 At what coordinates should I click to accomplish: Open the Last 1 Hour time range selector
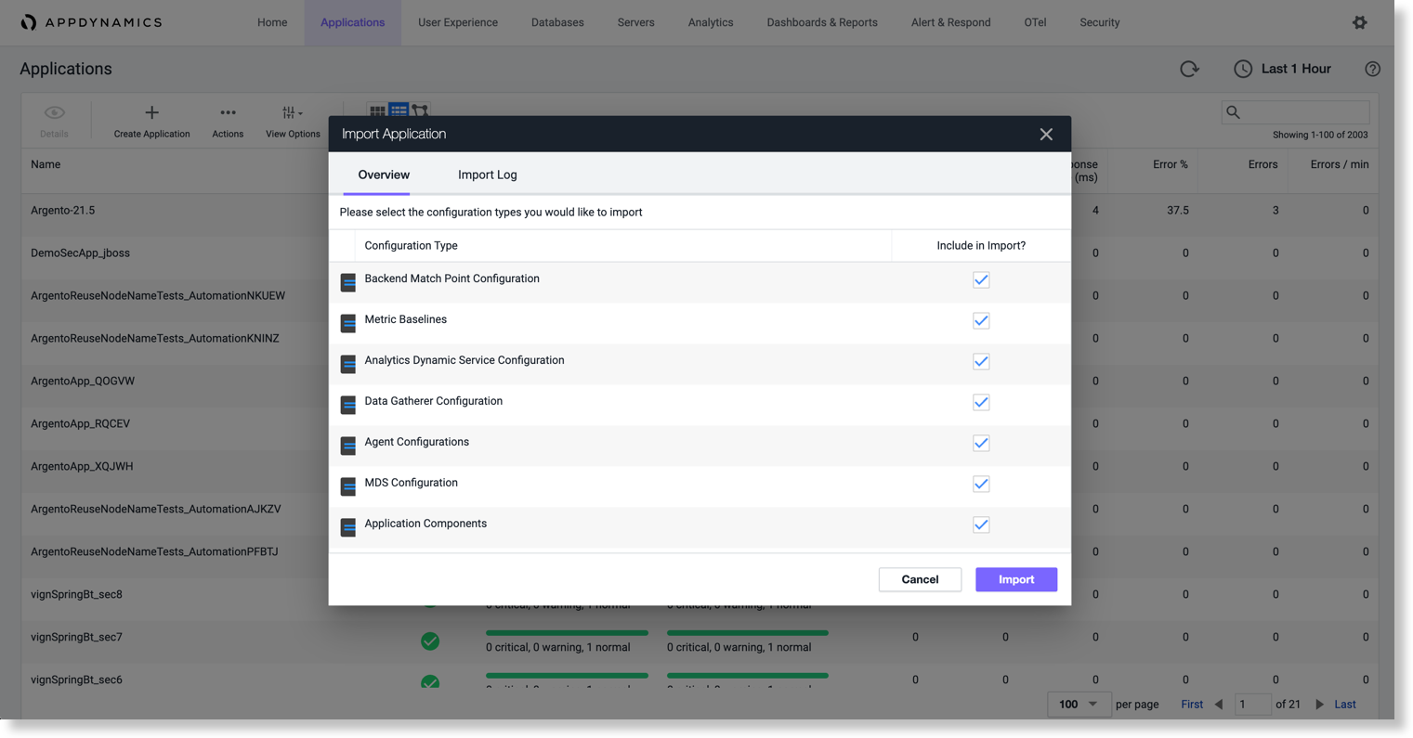coord(1283,69)
